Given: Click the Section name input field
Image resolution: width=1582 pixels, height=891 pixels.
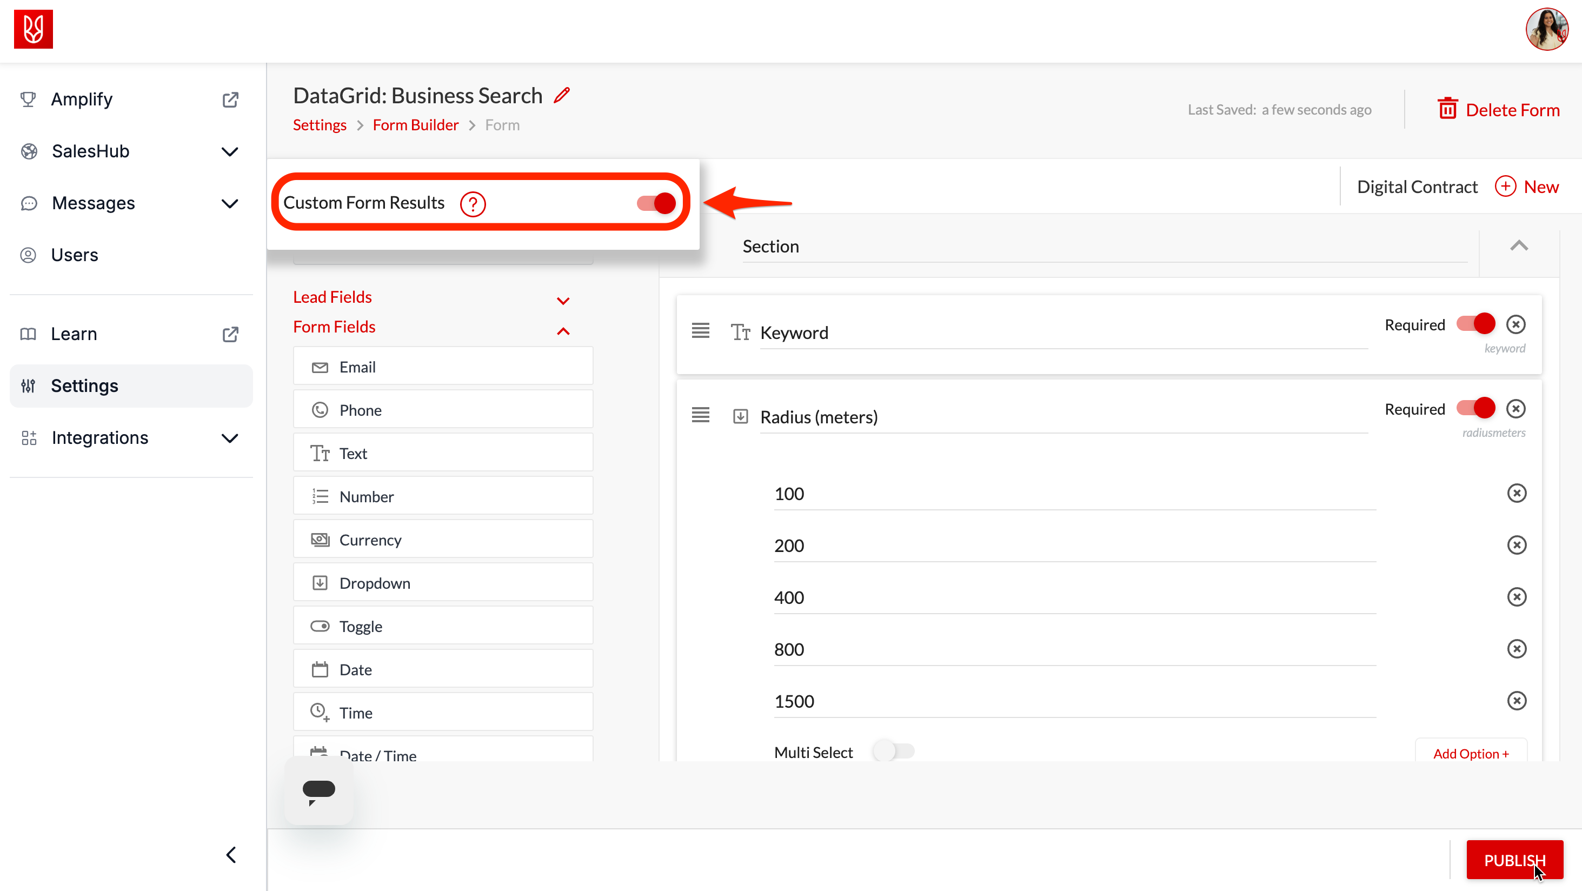Looking at the screenshot, I should point(1102,247).
